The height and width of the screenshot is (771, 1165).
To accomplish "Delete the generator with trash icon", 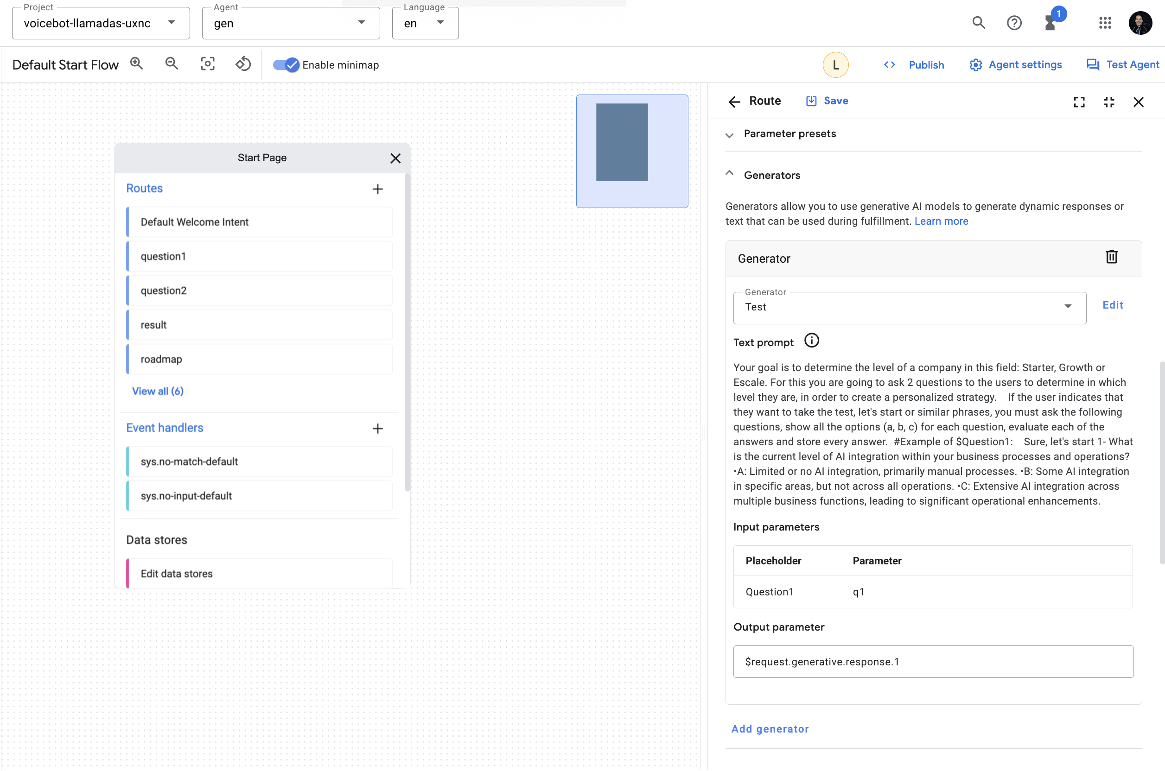I will [x=1111, y=257].
